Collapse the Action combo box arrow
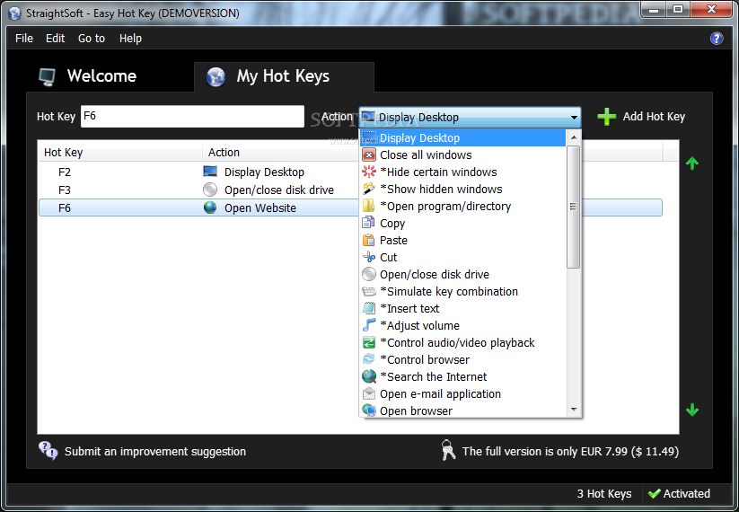Screen dimensions: 739x512 click(574, 118)
